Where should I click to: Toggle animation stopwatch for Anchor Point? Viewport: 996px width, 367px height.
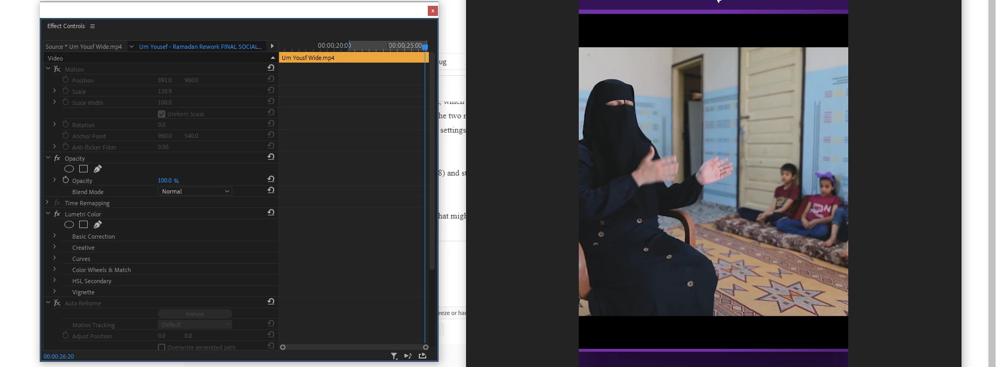point(66,135)
